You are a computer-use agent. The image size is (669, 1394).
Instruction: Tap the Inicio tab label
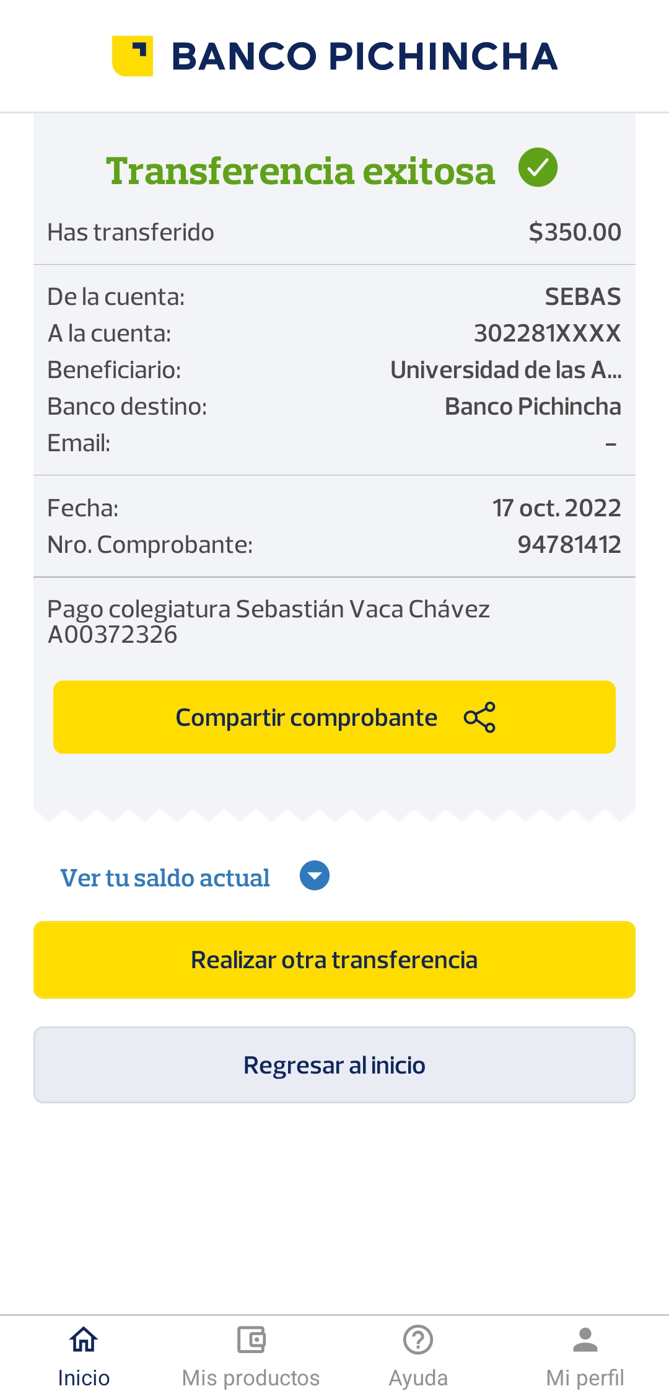coord(84,1378)
